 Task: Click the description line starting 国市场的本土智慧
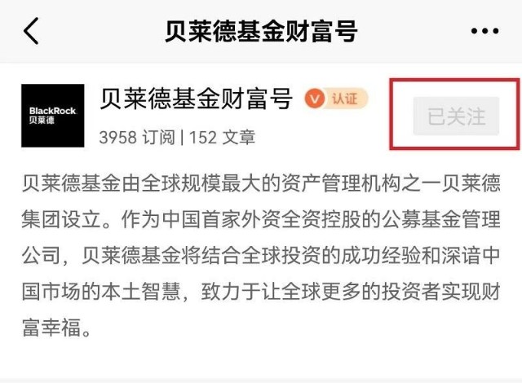point(261,292)
